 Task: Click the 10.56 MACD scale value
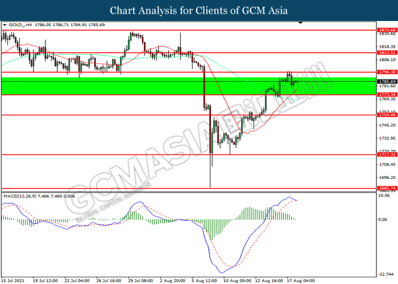pyautogui.click(x=384, y=195)
